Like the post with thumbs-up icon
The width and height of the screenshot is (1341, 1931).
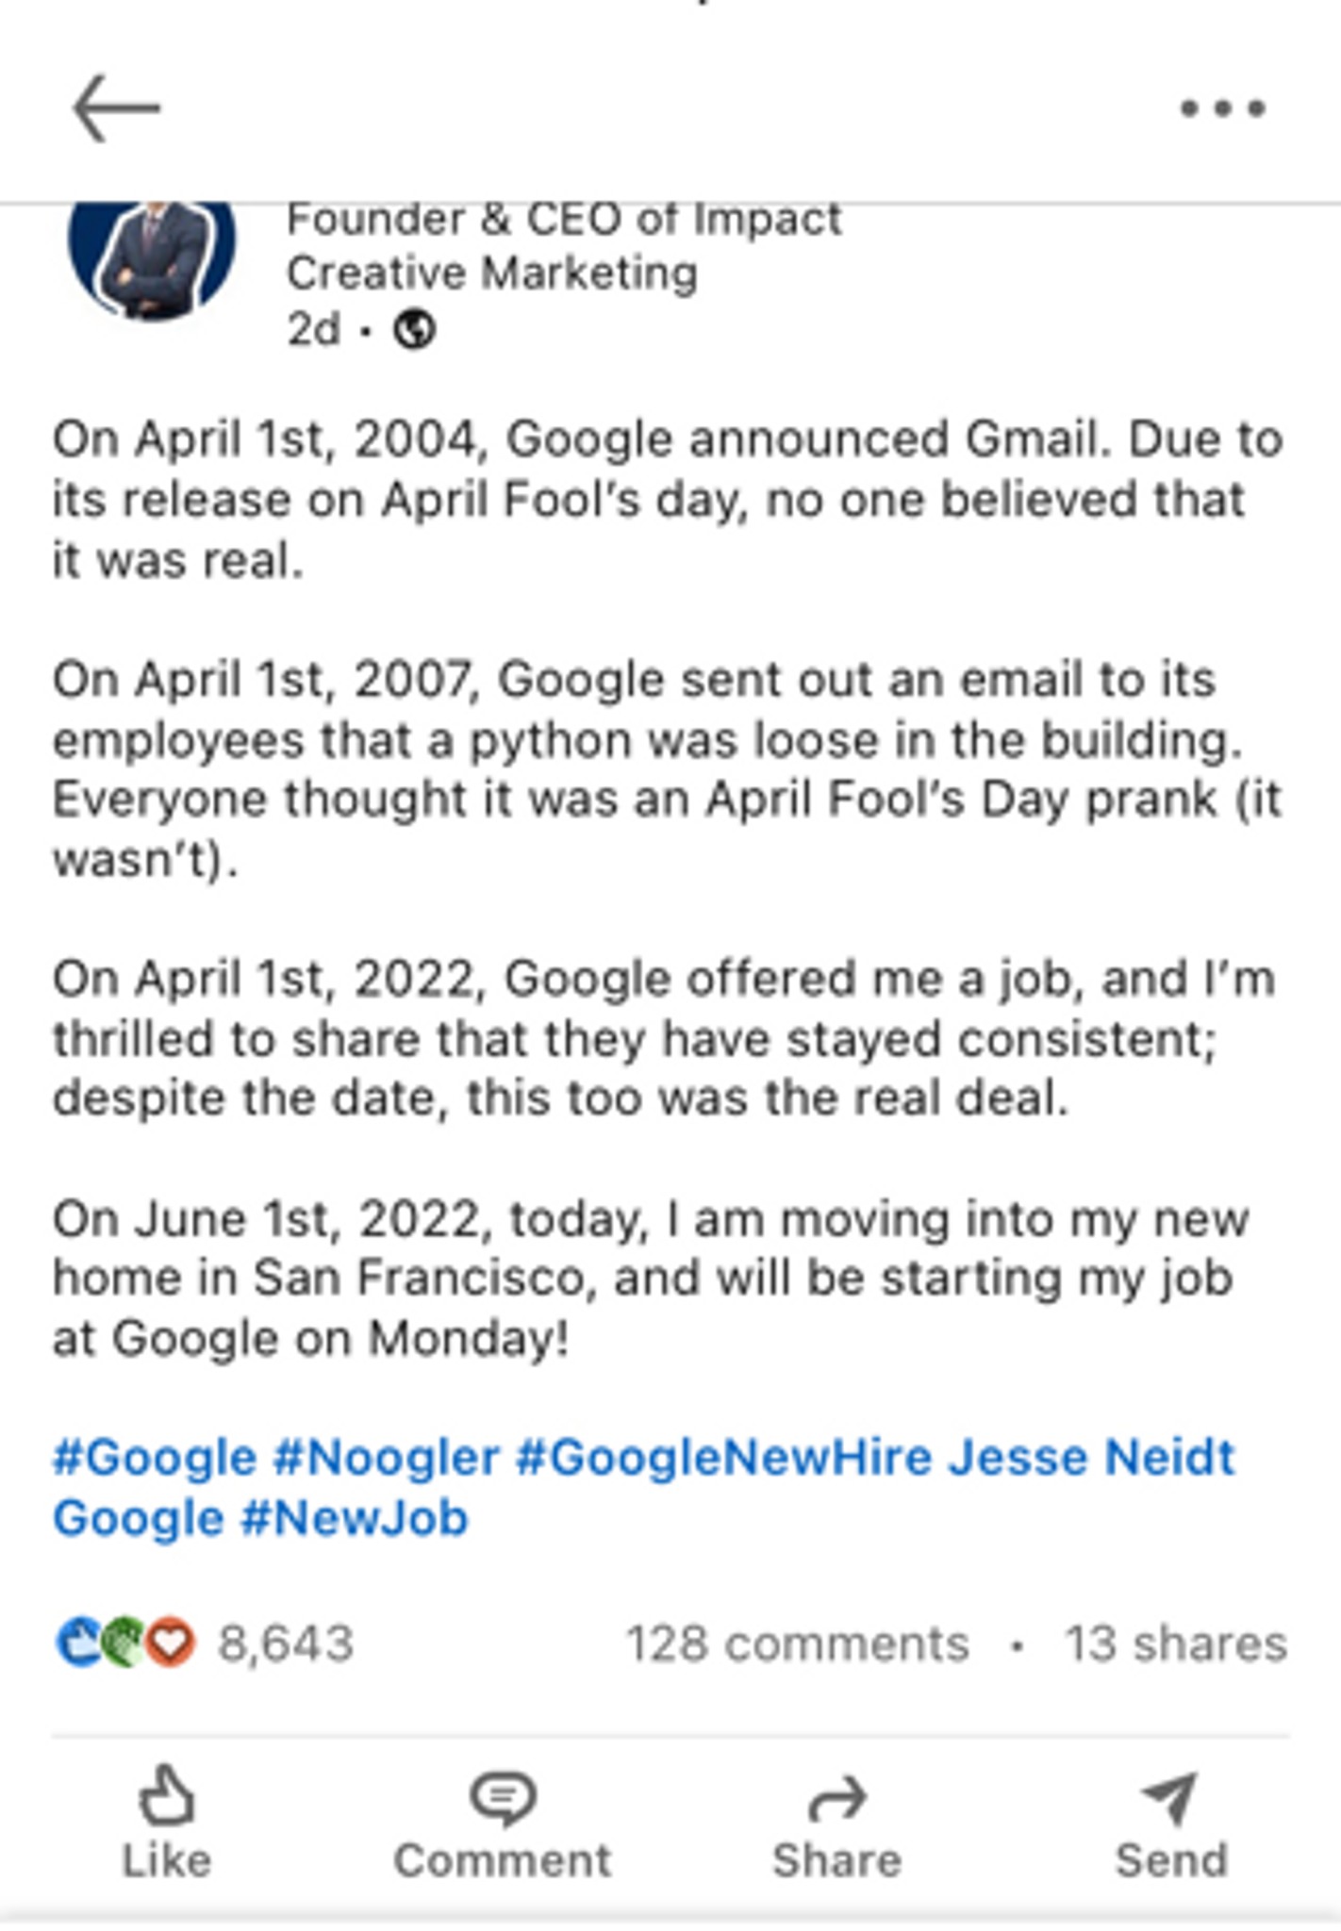pos(167,1822)
